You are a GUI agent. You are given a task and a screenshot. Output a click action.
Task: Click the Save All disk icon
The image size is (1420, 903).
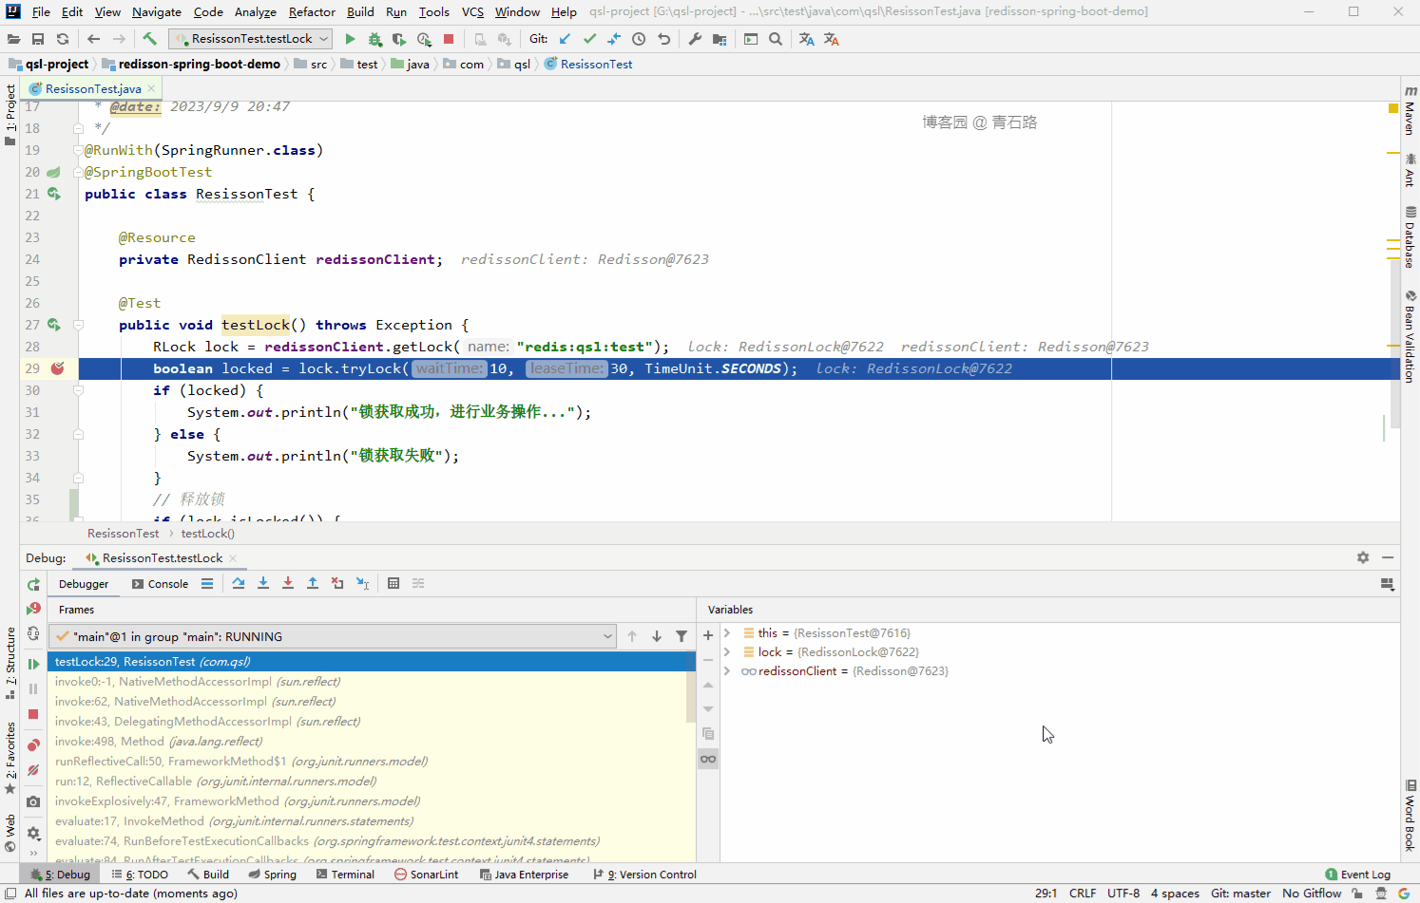[38, 39]
